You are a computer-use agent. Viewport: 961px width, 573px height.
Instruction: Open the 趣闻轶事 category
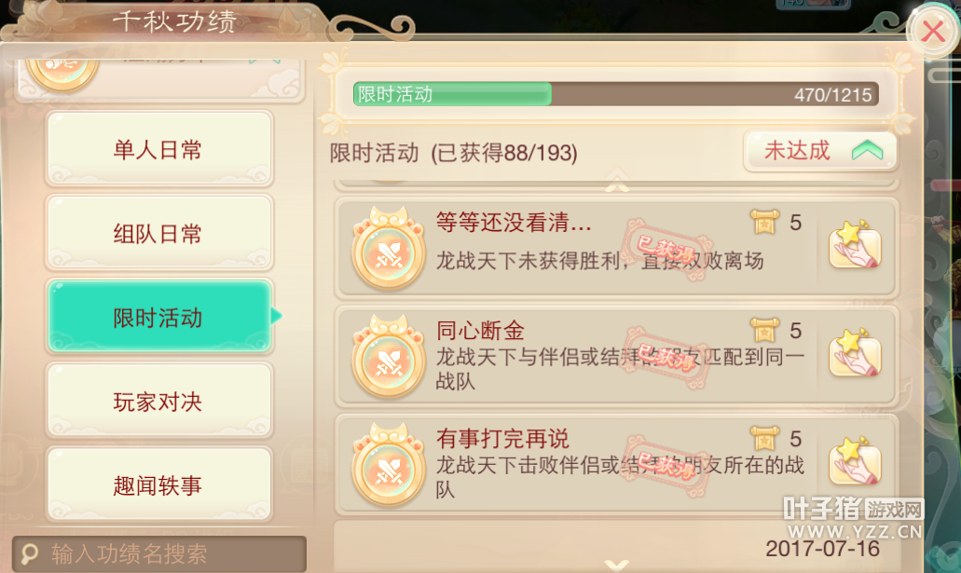tap(158, 485)
